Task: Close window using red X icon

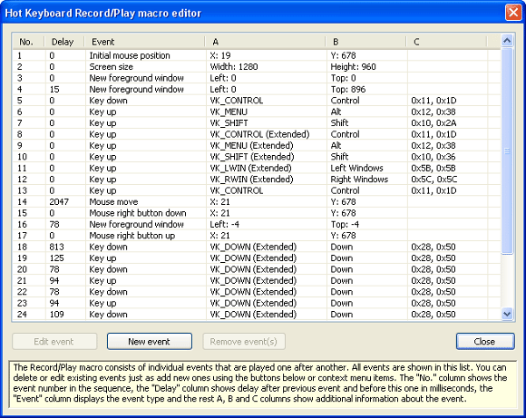Action: tap(513, 13)
